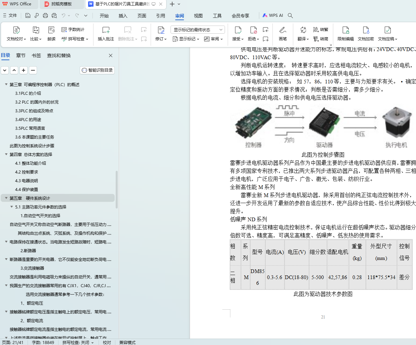This screenshot has height=345, width=416.
Task: Collapse 第五章 硬件系统设计 tree node
Action: coord(6,198)
